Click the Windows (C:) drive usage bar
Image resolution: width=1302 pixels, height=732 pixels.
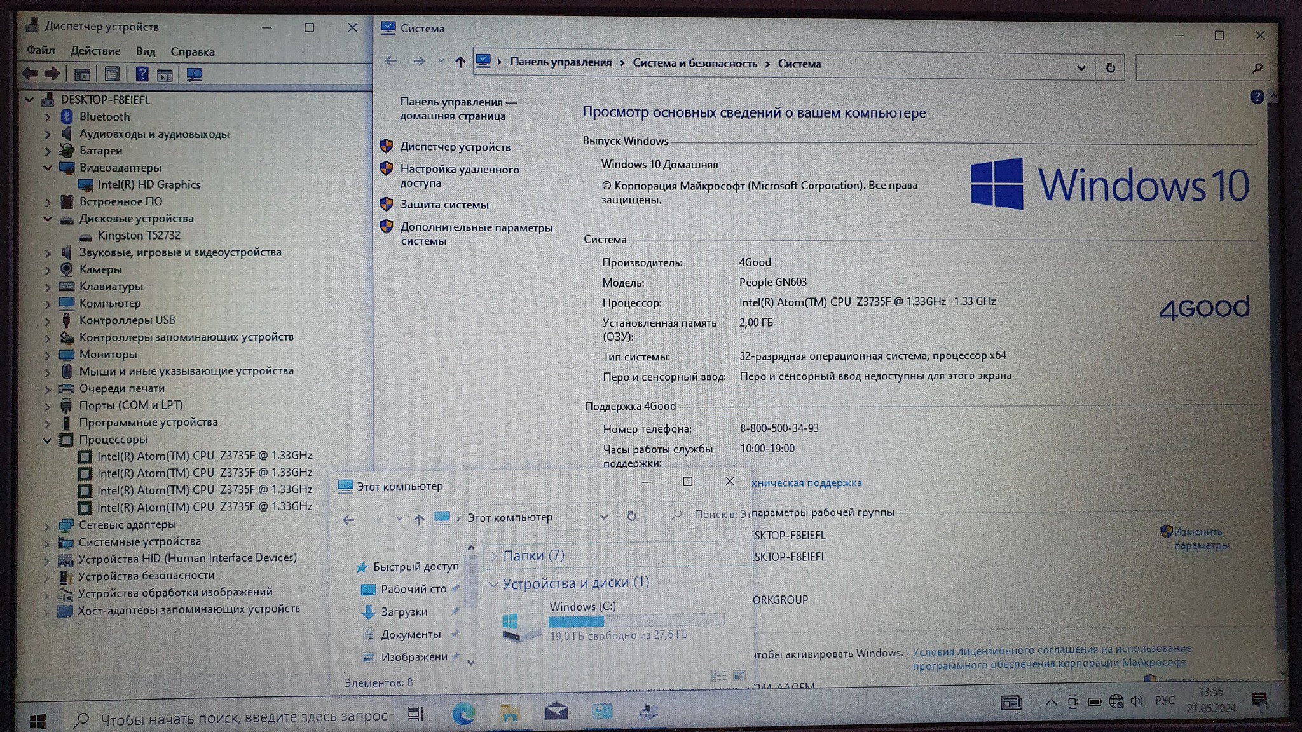coord(636,621)
